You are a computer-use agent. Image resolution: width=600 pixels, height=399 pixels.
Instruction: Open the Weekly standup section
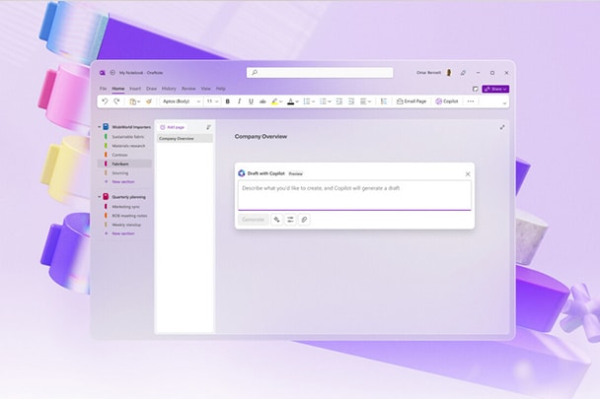126,225
